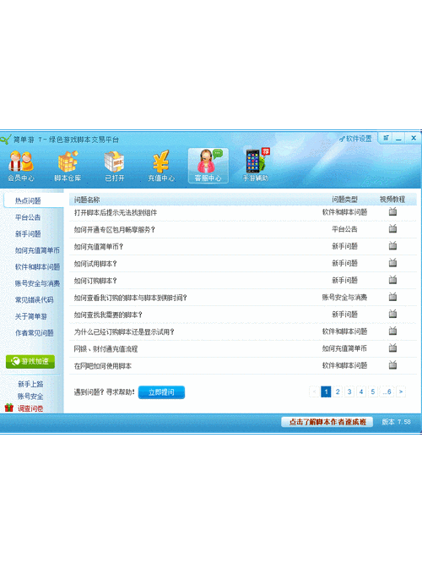
Task: Open question 如何订购脚本？
Action: (x=95, y=281)
